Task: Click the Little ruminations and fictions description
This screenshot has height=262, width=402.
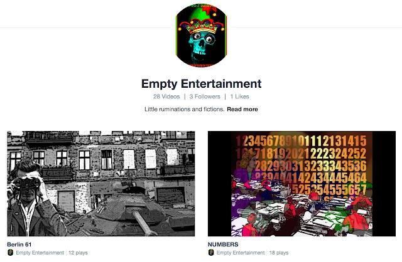Action: (184, 109)
